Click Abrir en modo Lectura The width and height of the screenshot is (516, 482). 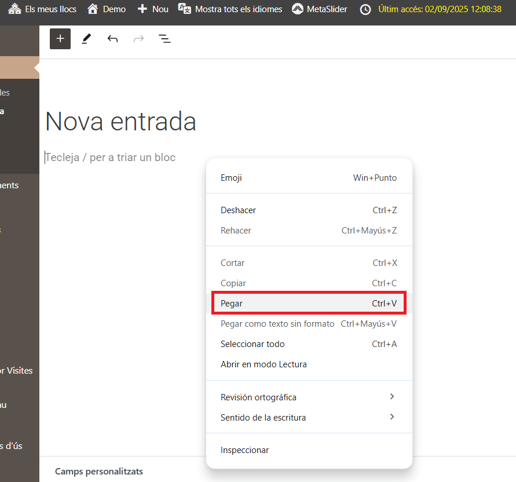pos(309,364)
